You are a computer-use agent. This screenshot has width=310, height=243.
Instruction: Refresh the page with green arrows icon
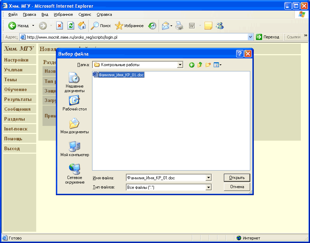[x=71, y=26]
